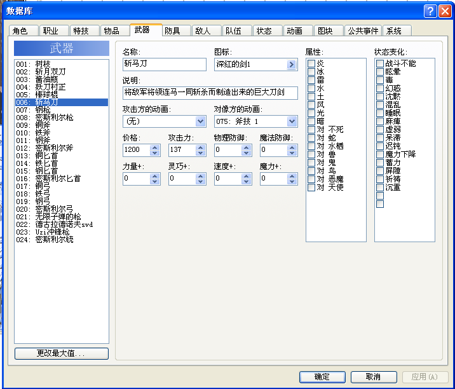Switch to the 系统 tab
This screenshot has height=389, width=455.
[x=397, y=31]
